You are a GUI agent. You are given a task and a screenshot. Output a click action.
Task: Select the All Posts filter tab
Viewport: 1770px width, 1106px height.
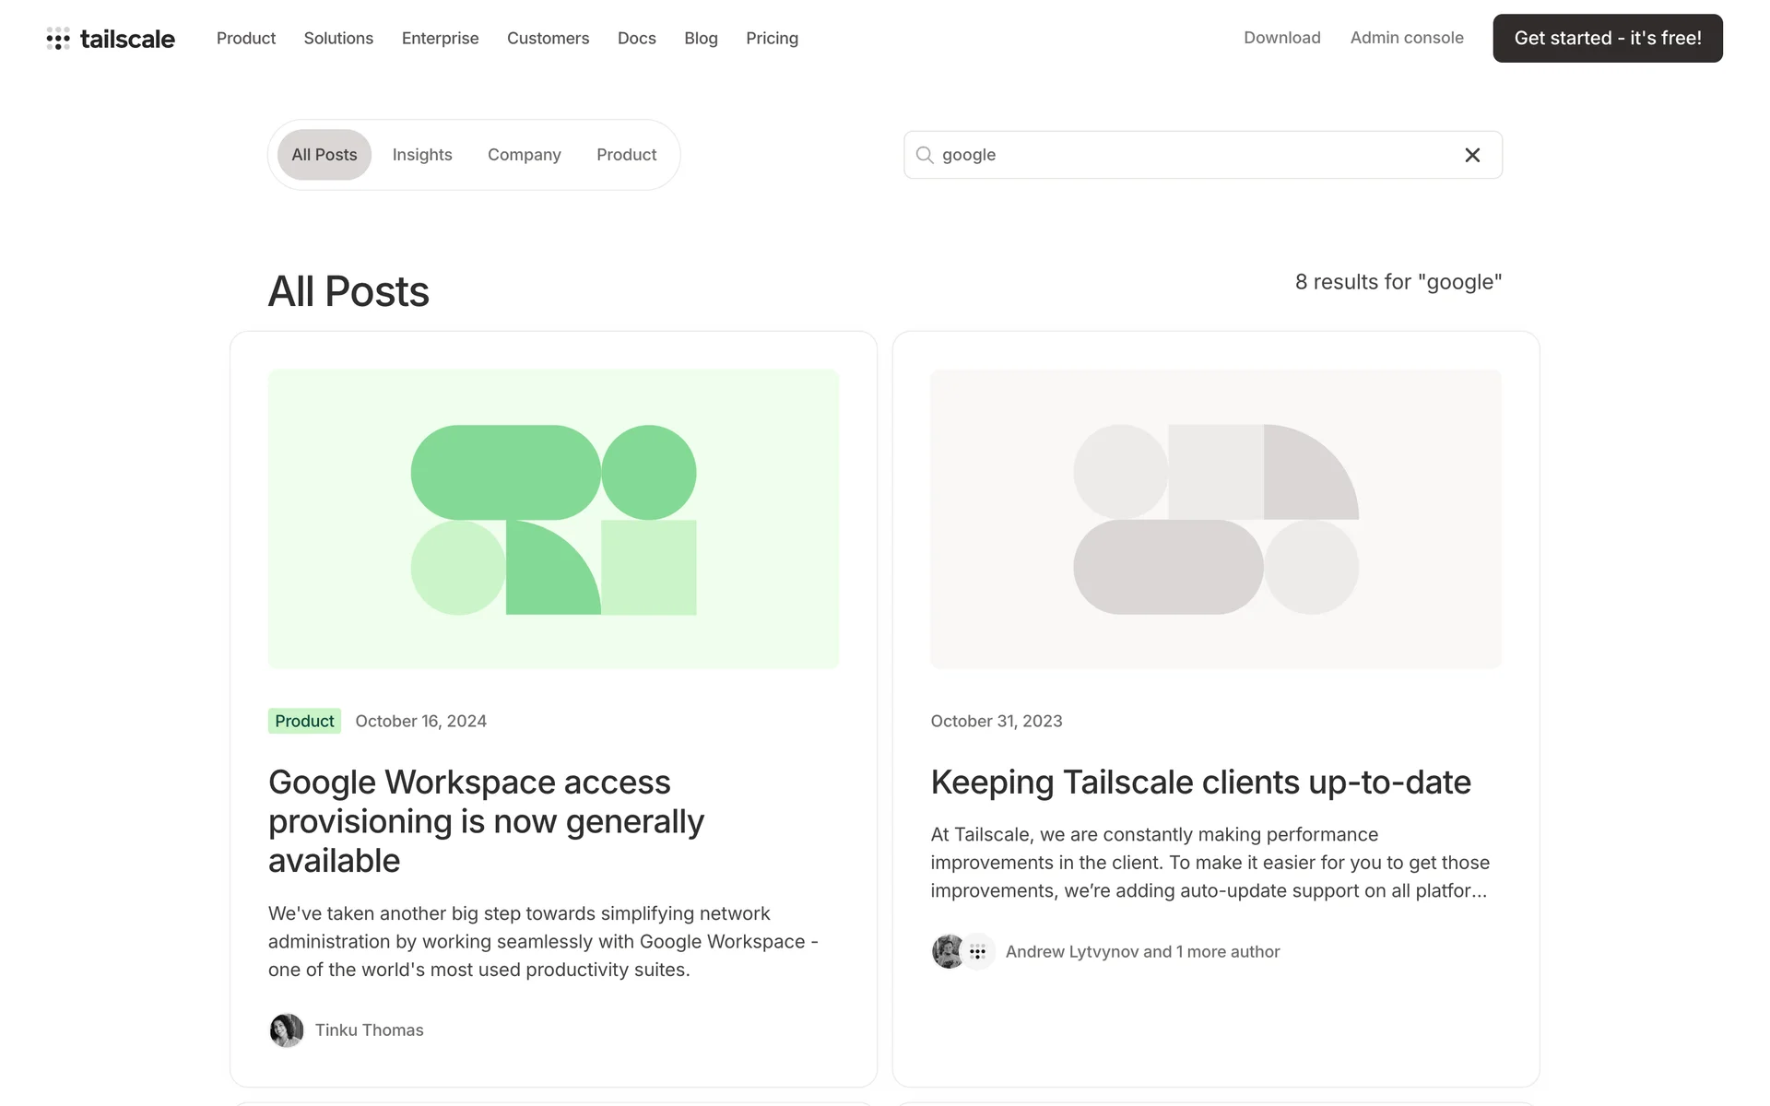pyautogui.click(x=324, y=155)
